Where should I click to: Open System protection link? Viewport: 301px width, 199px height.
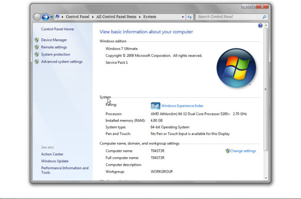coord(55,54)
